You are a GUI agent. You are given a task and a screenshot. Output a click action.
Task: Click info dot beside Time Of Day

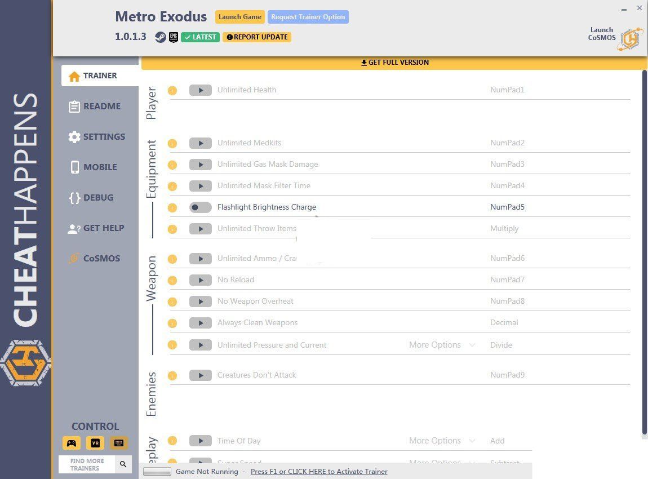(172, 441)
